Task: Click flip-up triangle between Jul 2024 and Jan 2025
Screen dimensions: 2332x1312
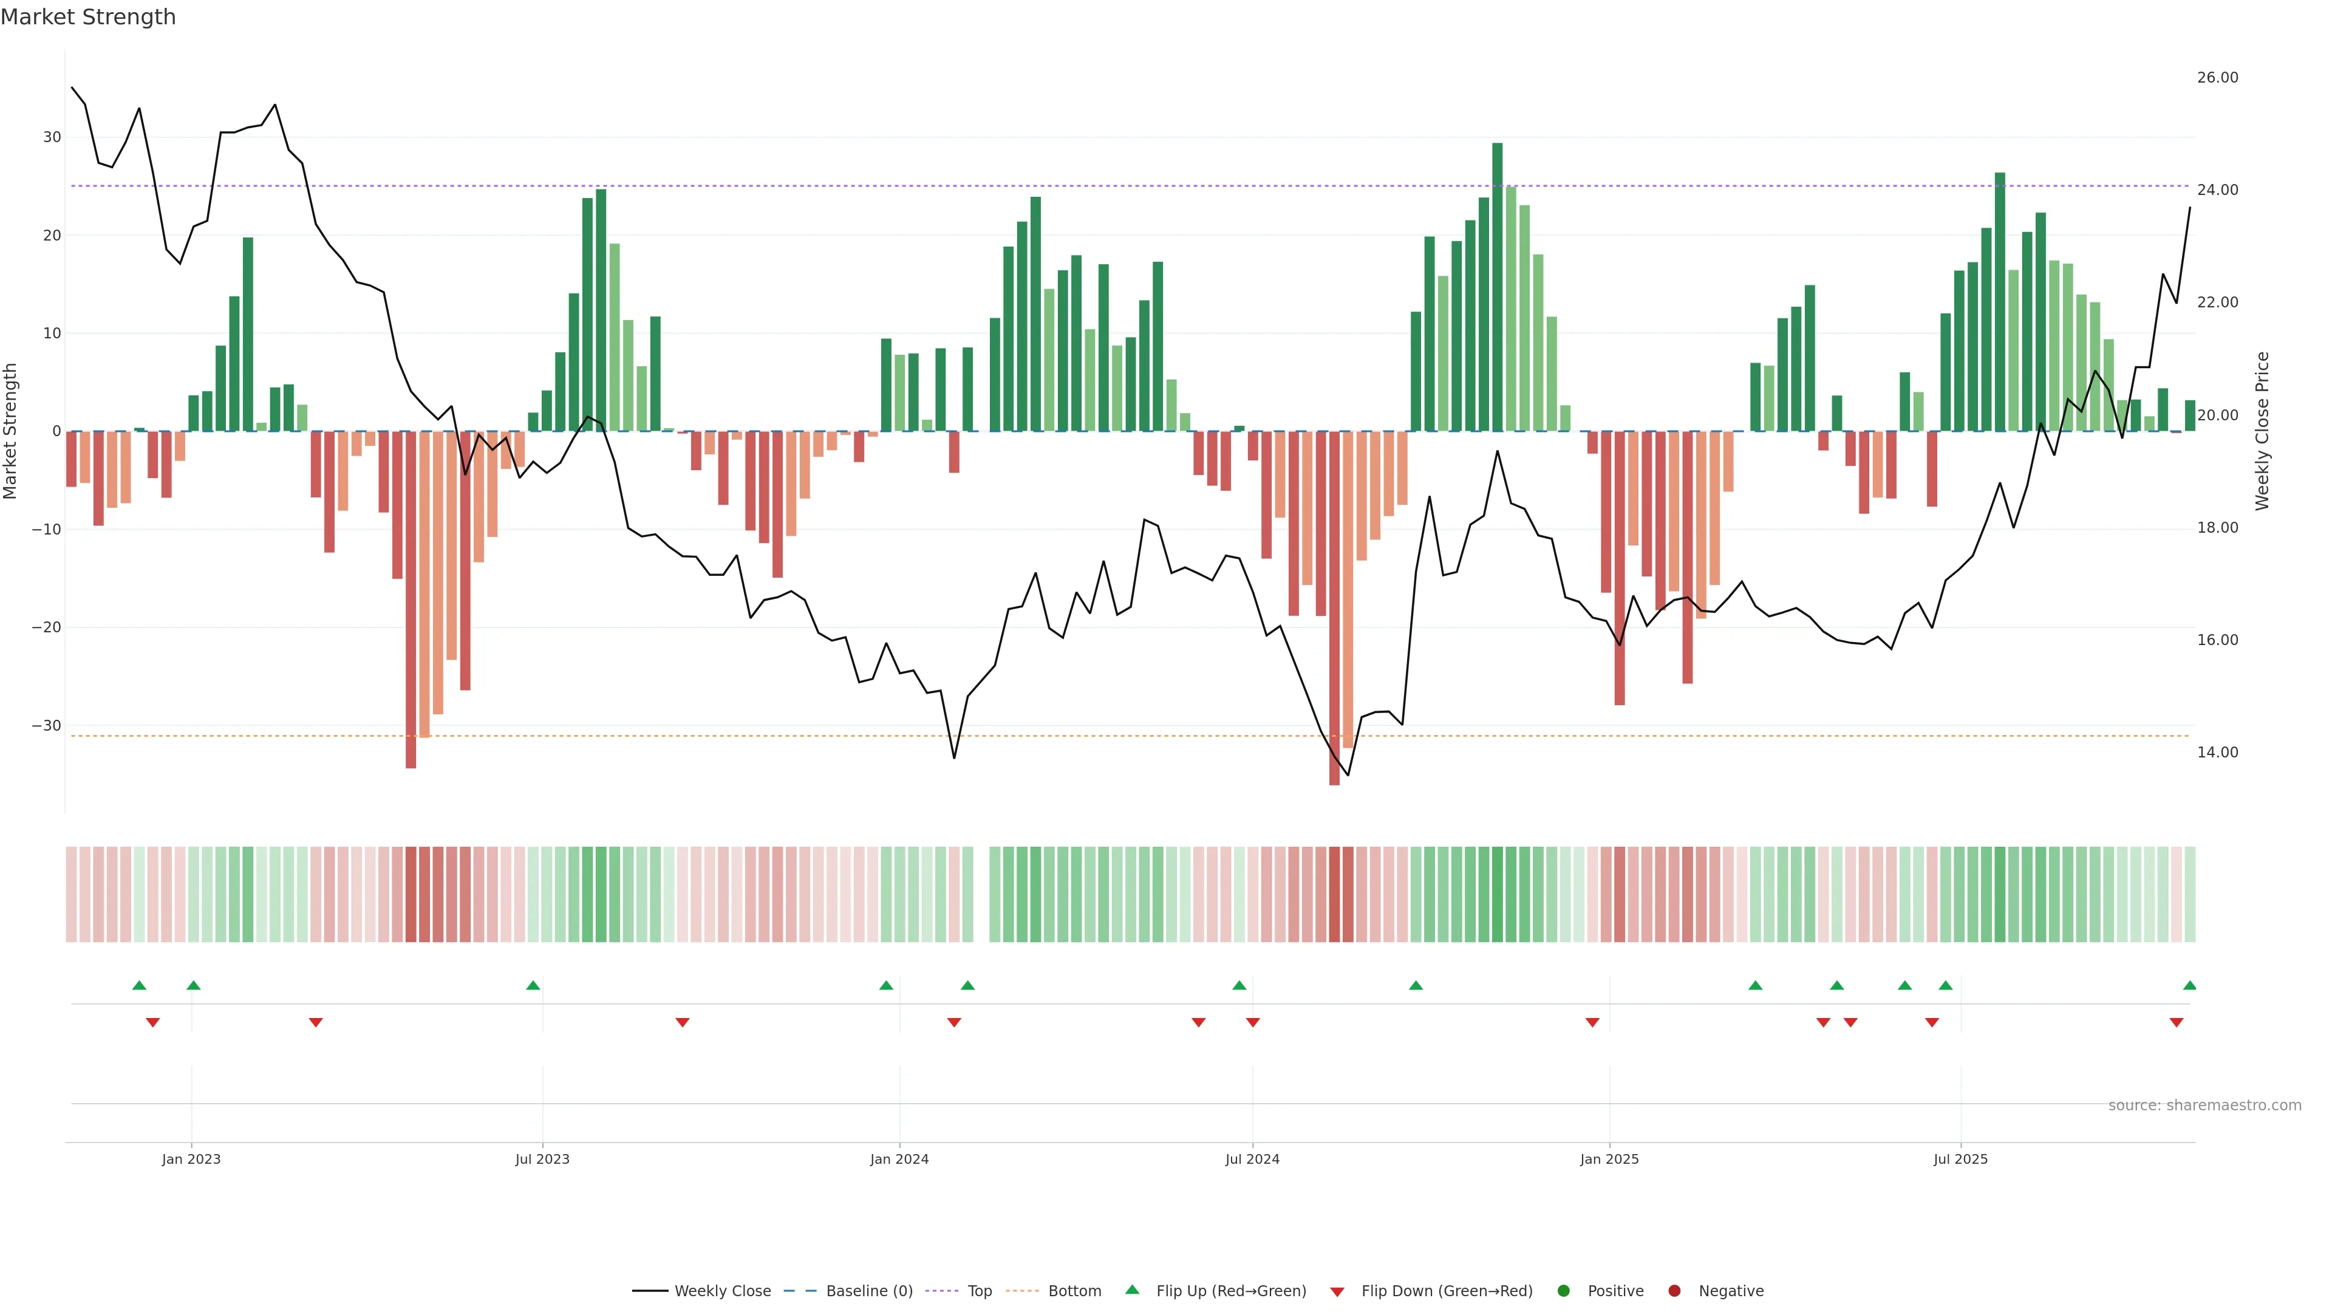Action: pos(1416,985)
